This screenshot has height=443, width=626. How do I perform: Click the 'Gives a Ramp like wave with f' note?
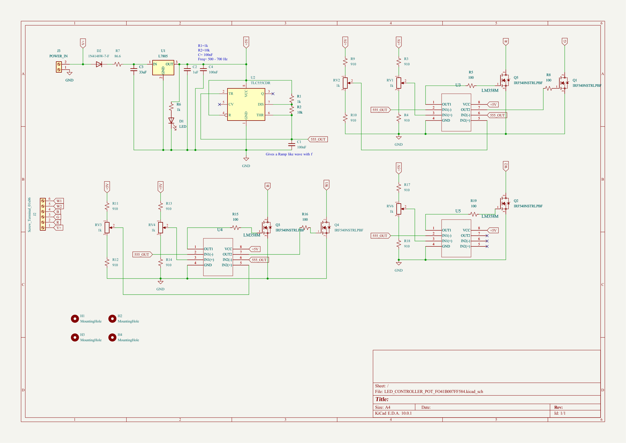pos(289,154)
